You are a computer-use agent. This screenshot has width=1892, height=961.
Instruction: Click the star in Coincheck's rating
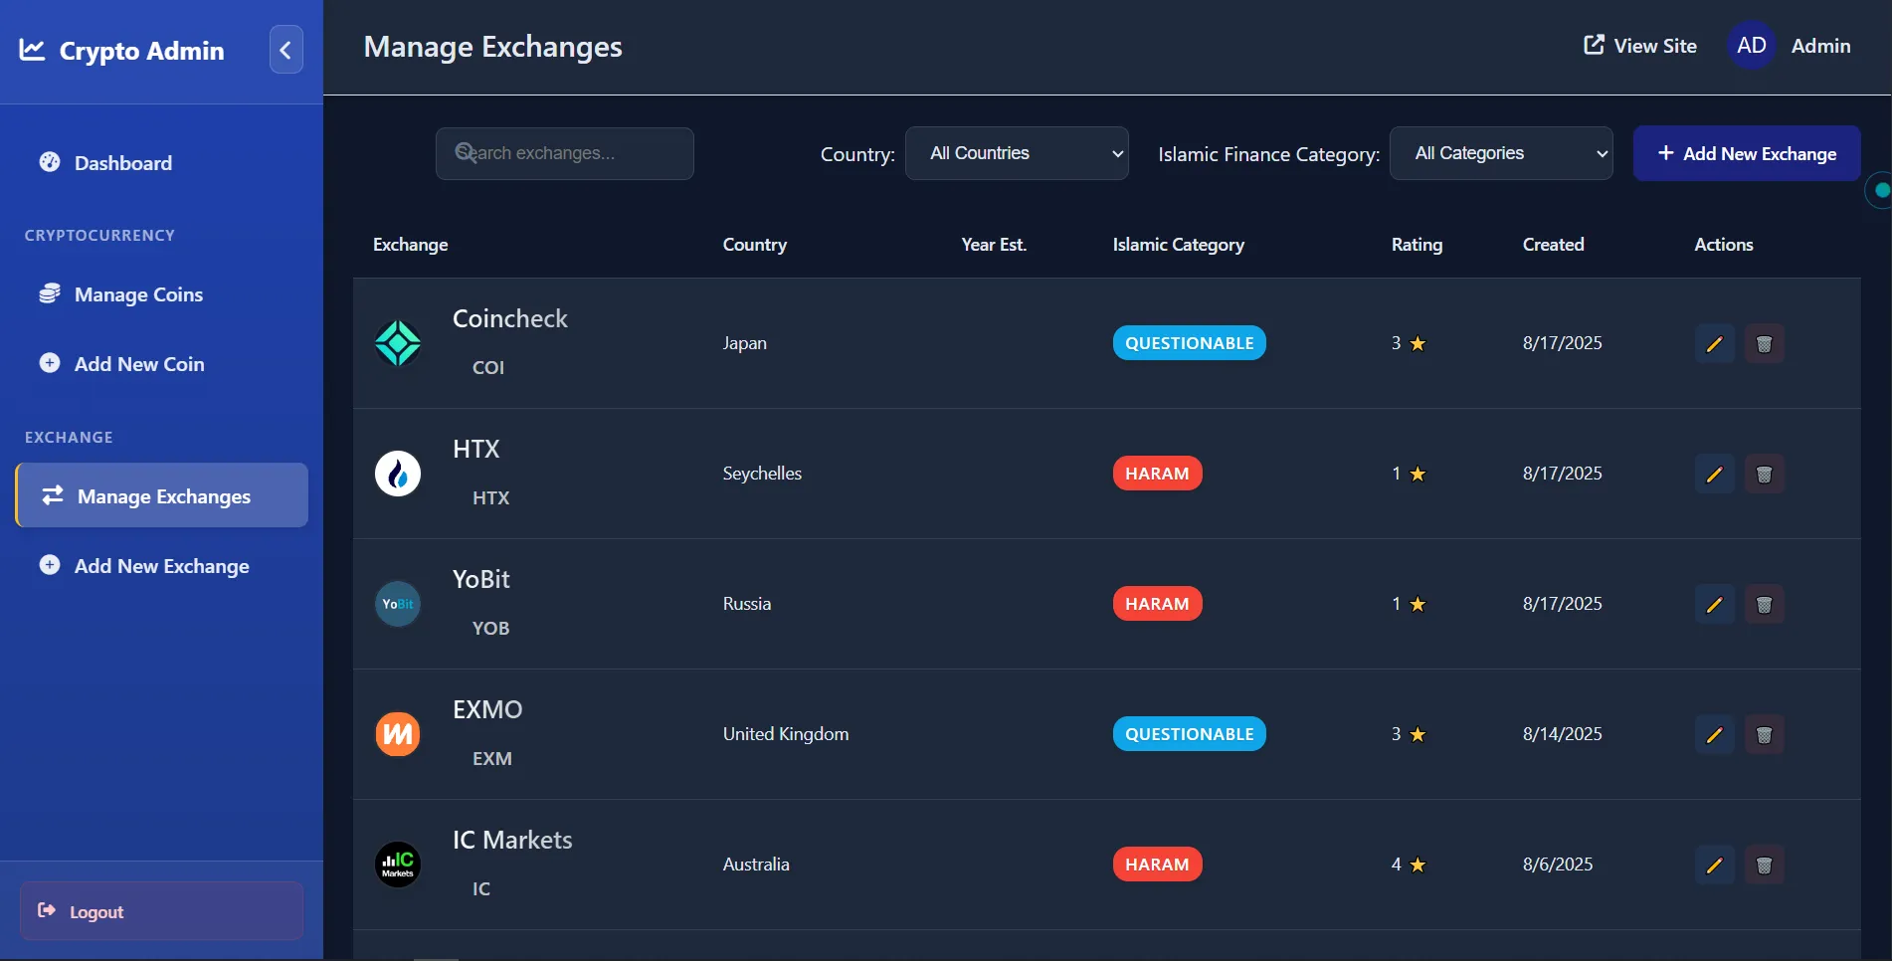[x=1418, y=344]
